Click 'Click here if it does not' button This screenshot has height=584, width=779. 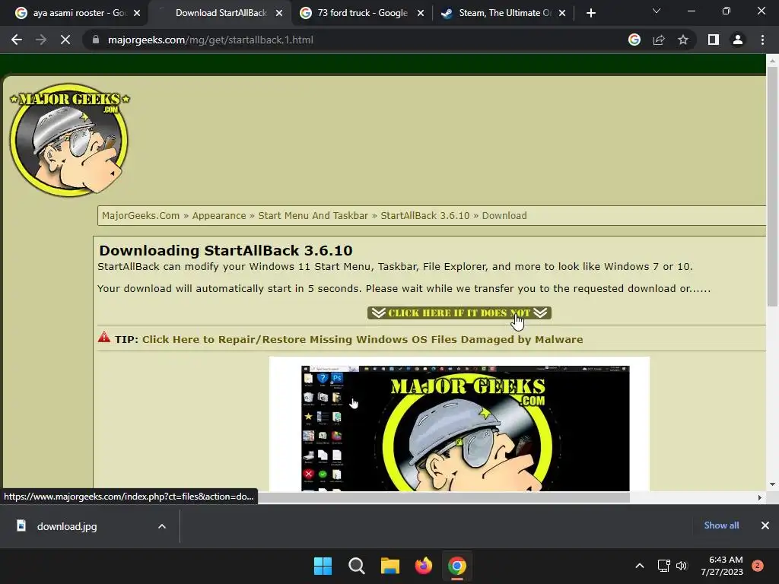(459, 313)
